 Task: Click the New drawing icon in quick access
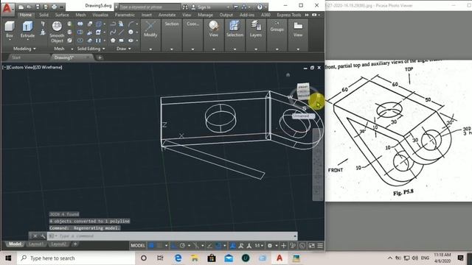tap(21, 7)
